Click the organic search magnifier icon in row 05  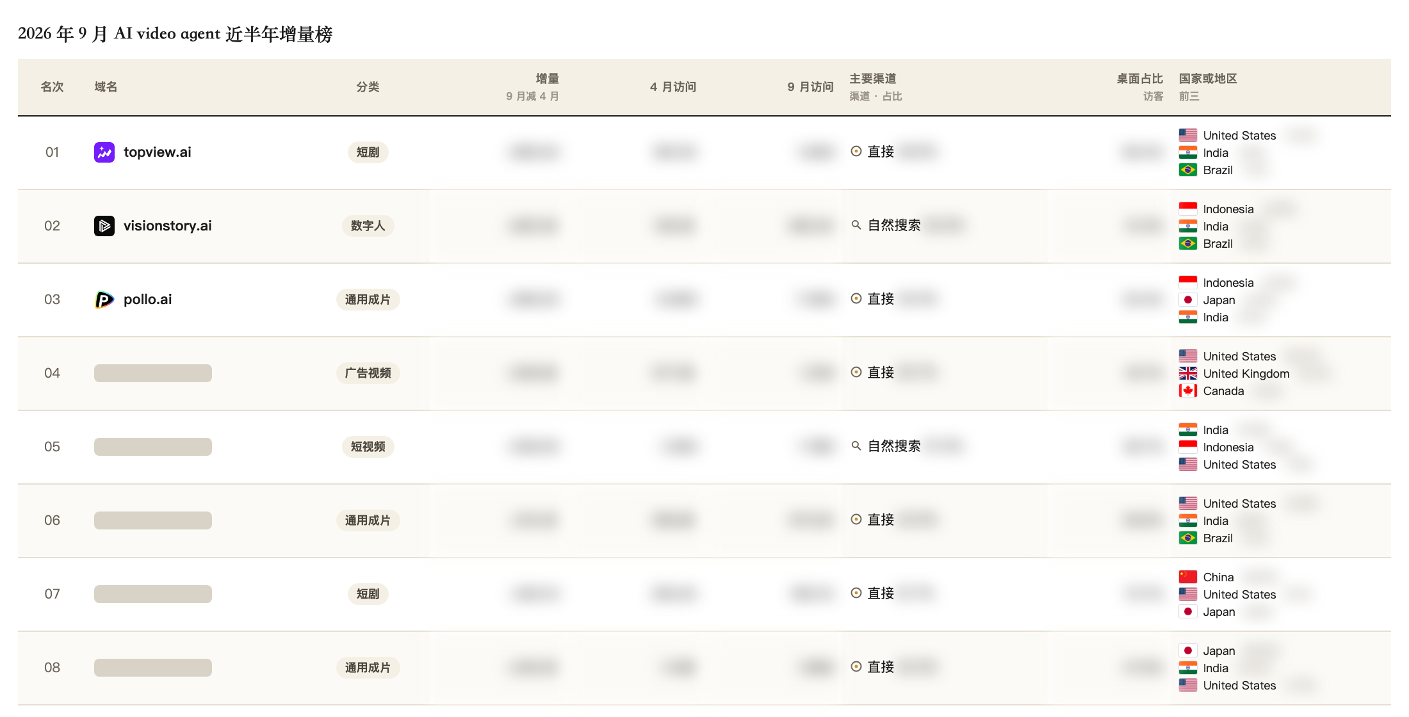point(856,446)
